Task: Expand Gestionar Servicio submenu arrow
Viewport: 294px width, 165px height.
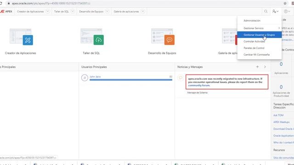Action: click(279, 28)
